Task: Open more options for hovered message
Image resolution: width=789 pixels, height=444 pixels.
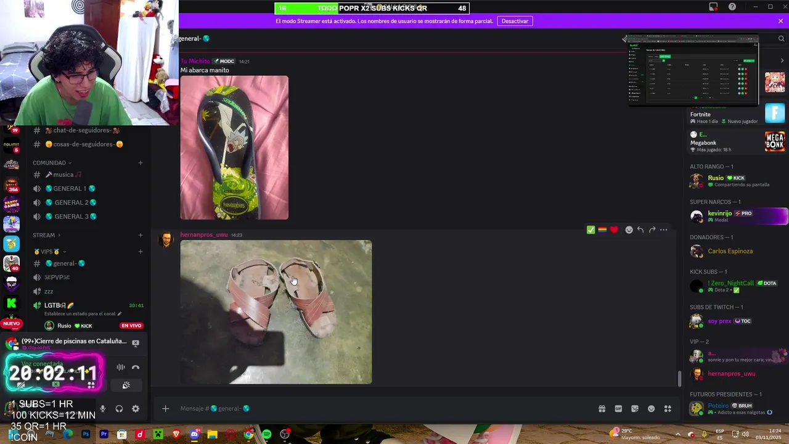Action: pyautogui.click(x=664, y=229)
